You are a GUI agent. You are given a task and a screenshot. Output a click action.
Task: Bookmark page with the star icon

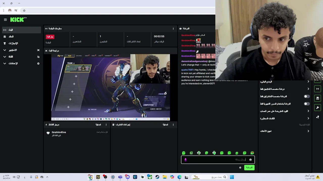coord(24,11)
